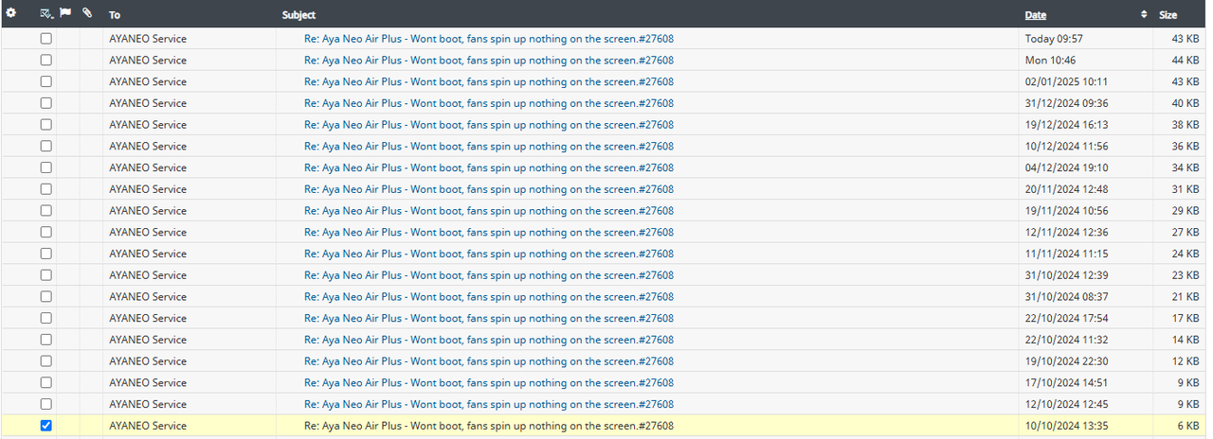Image resolution: width=1213 pixels, height=439 pixels.
Task: Check the 31/12/2024 09:36 message checkbox
Action: 45,103
